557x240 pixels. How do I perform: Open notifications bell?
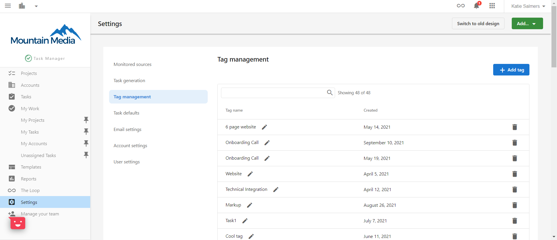click(476, 6)
